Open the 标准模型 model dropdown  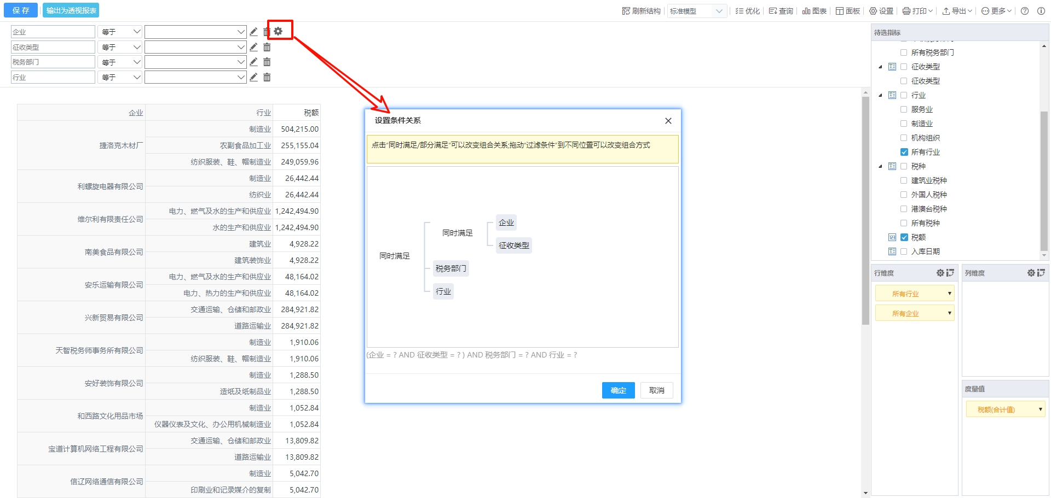(697, 11)
